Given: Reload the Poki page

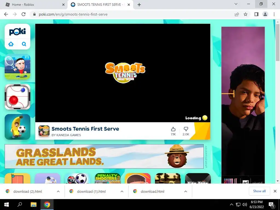Looking at the screenshot, I should coord(24,14).
